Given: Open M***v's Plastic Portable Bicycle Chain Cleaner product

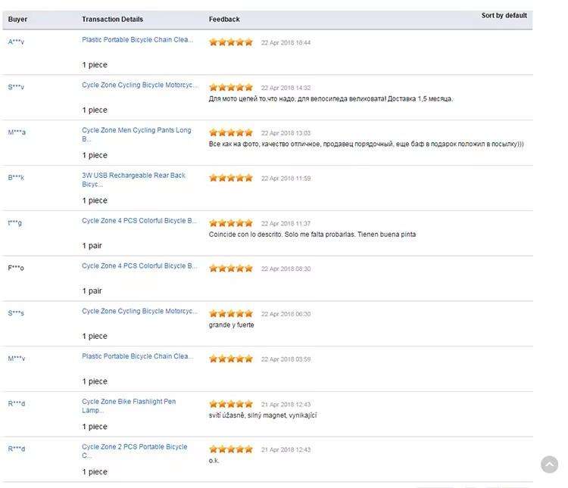Looking at the screenshot, I should click(x=137, y=356).
